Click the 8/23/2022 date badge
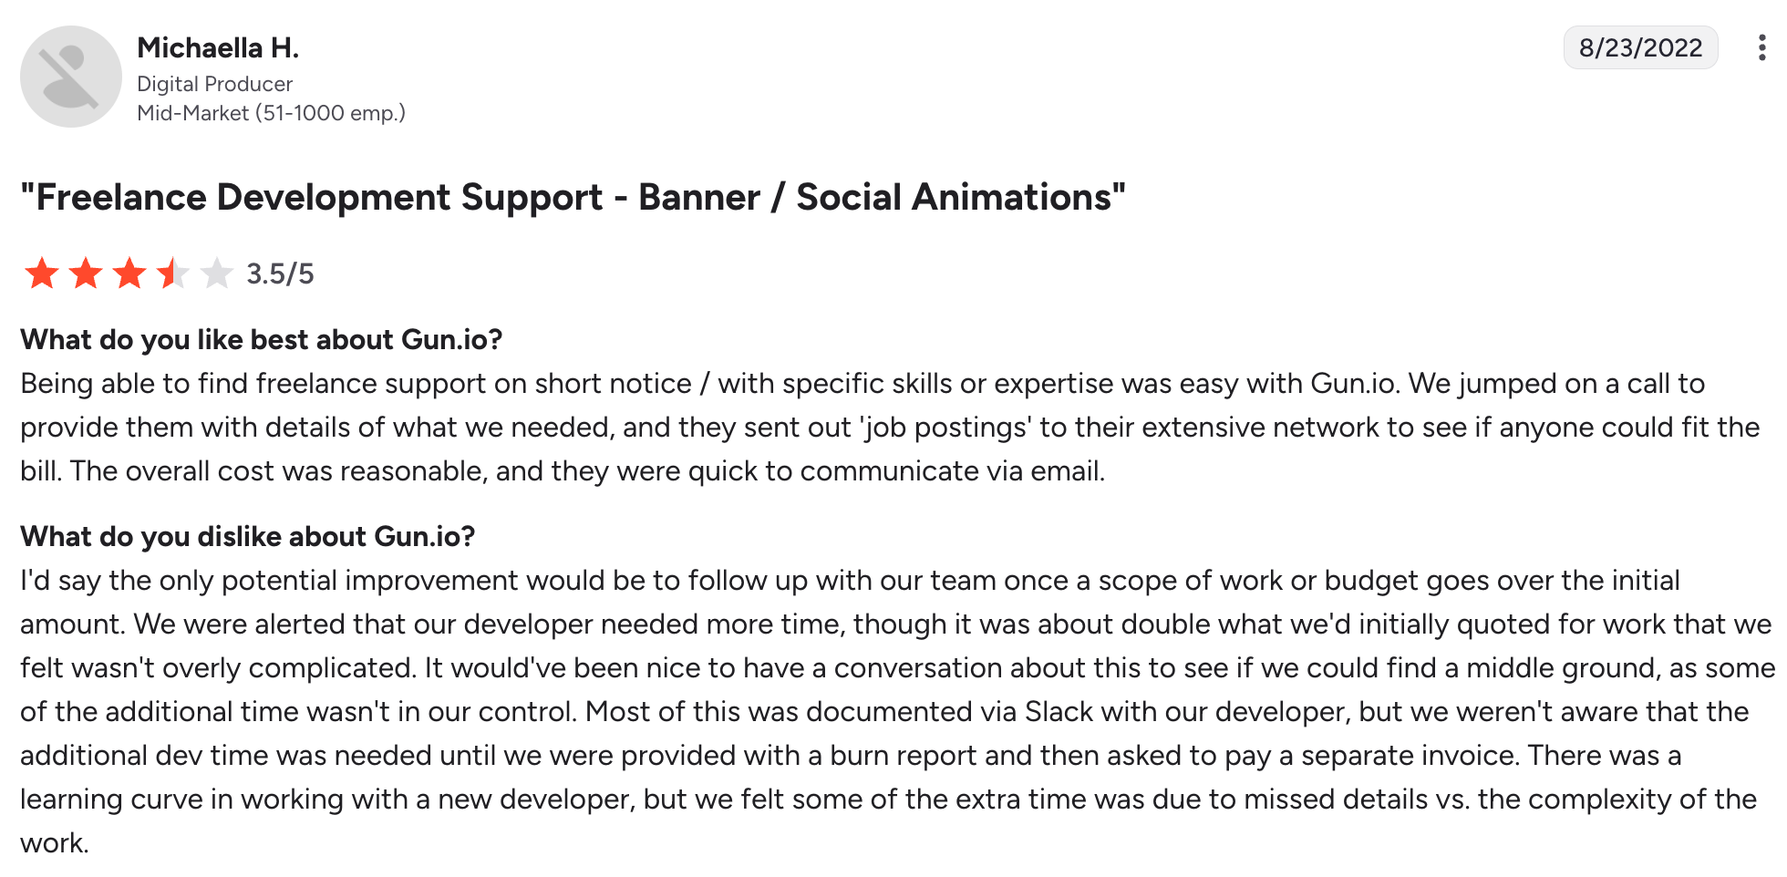 tap(1640, 47)
